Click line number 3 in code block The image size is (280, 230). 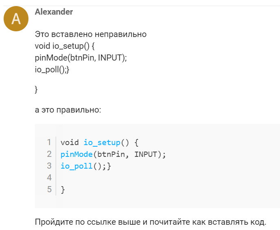pos(49,166)
